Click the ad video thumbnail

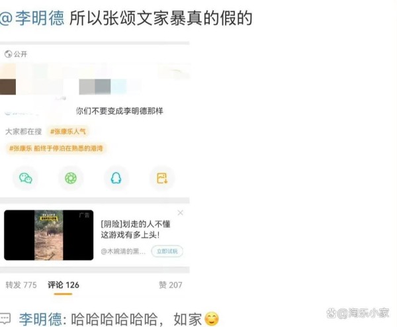pos(48,235)
